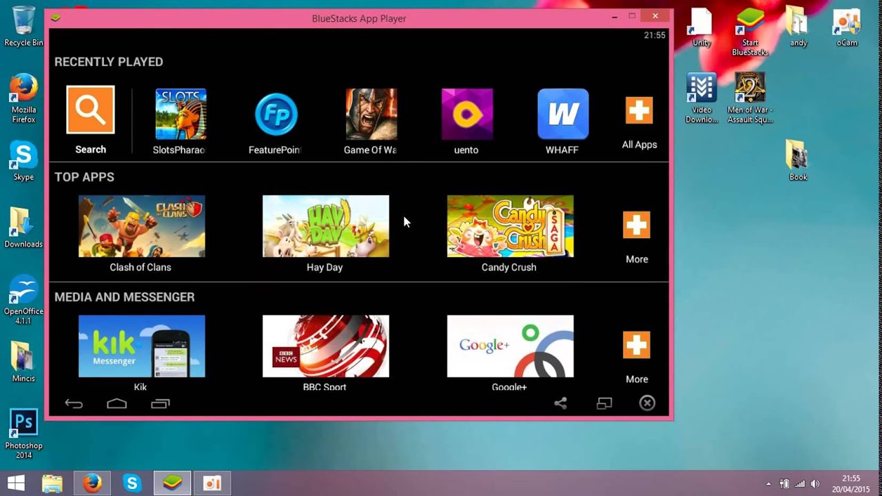This screenshot has width=882, height=496.
Task: Tap the Android back arrow
Action: [x=74, y=404]
